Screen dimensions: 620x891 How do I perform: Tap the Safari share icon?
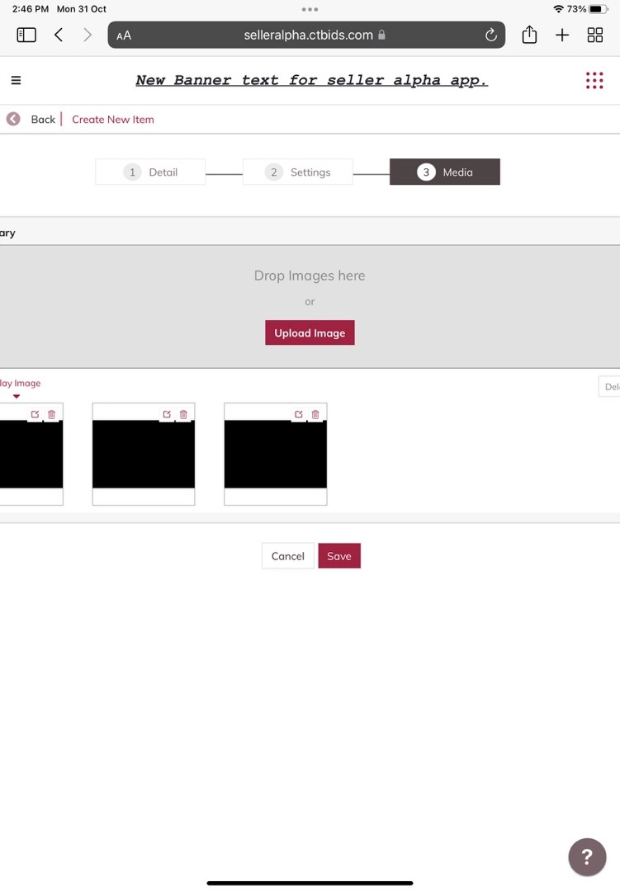point(529,35)
